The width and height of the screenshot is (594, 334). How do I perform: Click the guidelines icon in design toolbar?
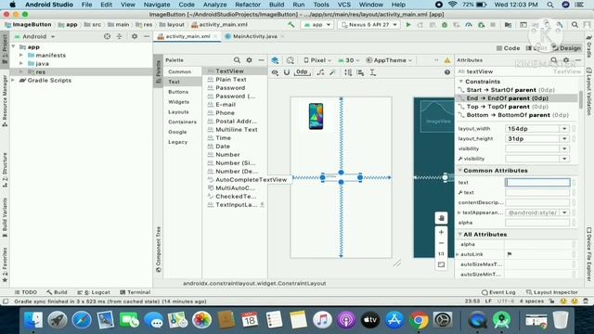point(373,72)
